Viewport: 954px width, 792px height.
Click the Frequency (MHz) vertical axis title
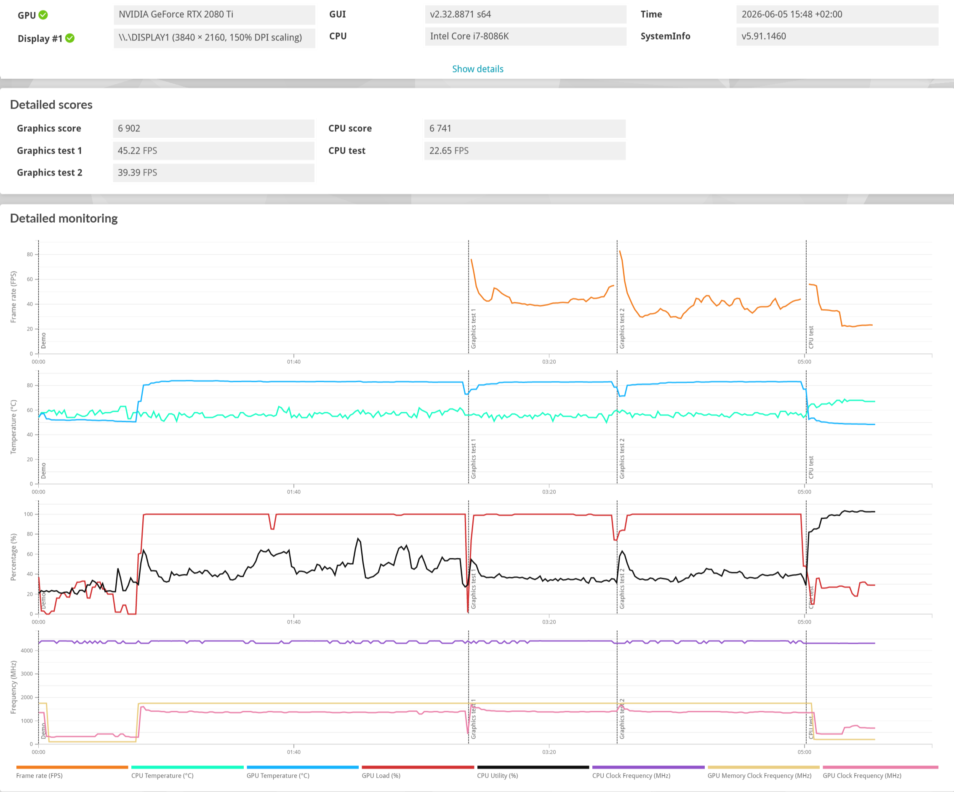13,687
